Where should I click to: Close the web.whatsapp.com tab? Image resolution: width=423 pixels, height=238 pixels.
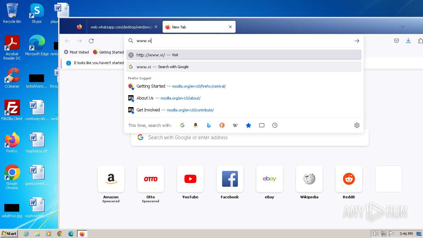coord(156,27)
